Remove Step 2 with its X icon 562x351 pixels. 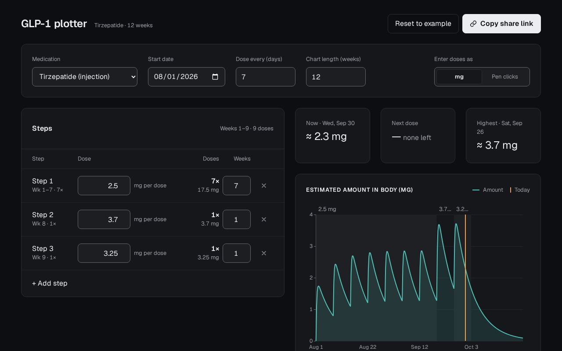tap(264, 219)
